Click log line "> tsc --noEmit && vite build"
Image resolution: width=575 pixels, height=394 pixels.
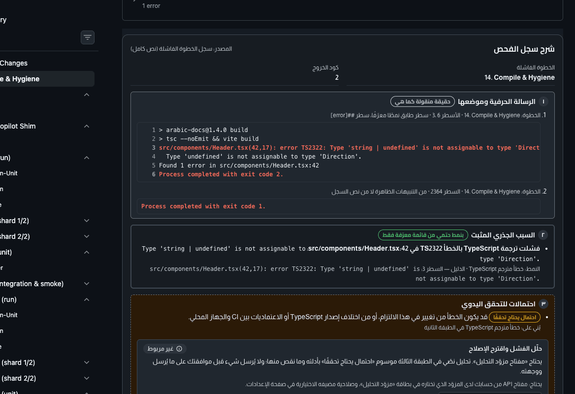[209, 139]
